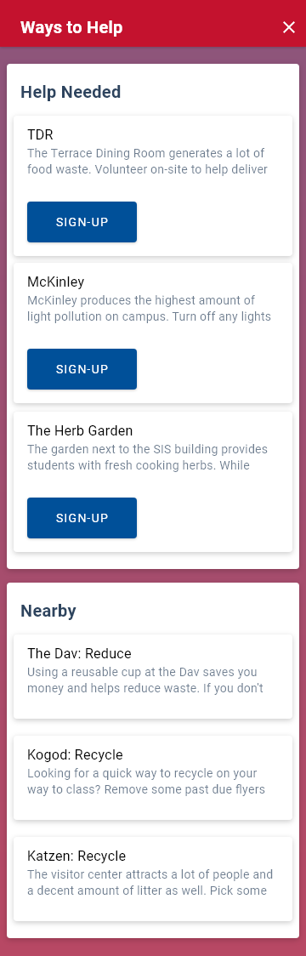
Task: Open the SIS building garden description
Action: (x=148, y=458)
